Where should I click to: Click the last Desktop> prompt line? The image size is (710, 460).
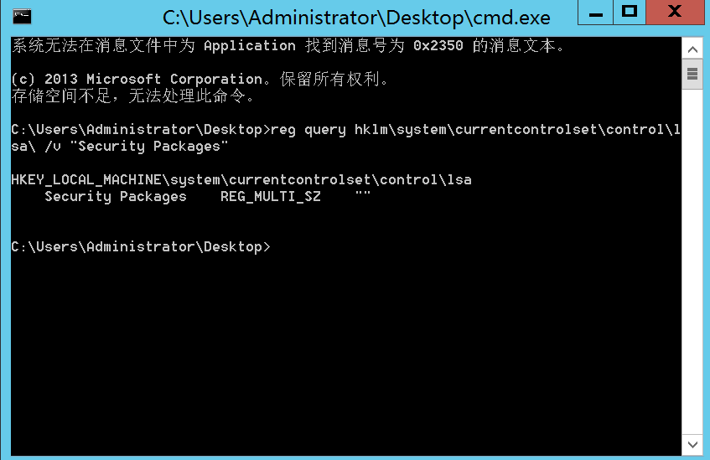click(x=141, y=247)
